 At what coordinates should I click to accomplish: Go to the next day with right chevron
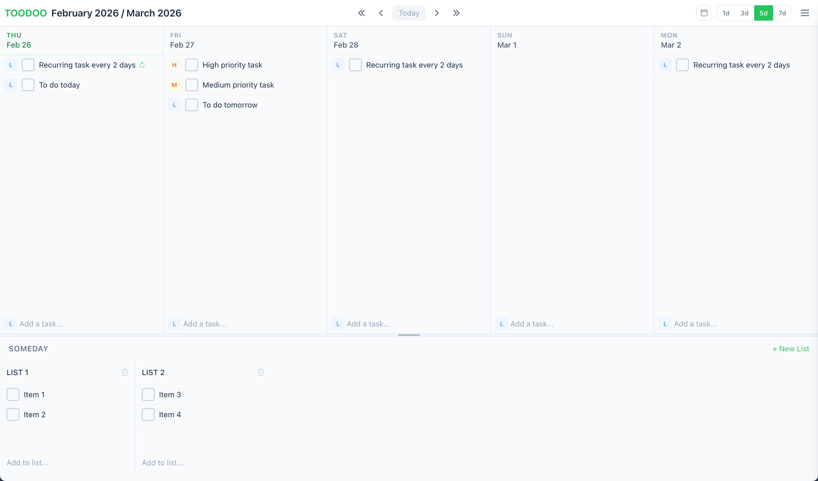click(437, 13)
